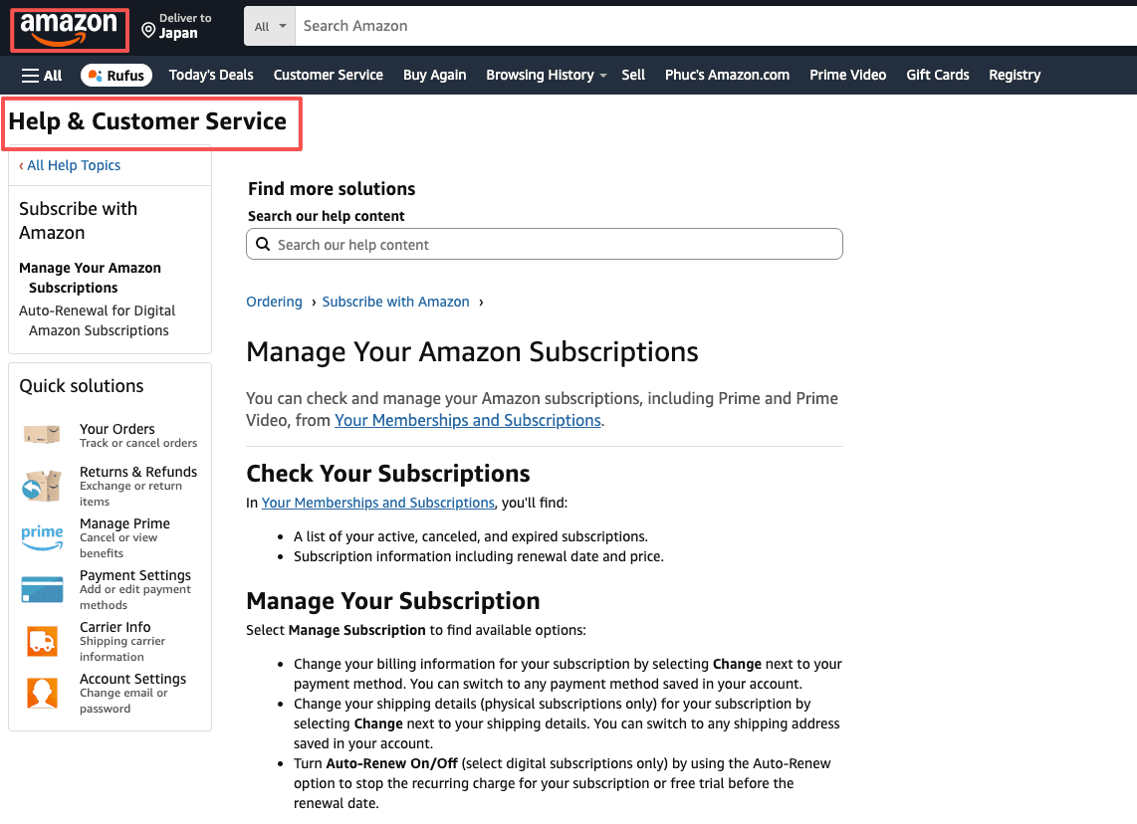Open Account Settings via its icon

click(42, 691)
